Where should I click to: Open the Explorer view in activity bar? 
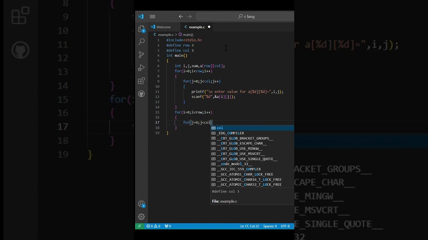click(x=141, y=29)
